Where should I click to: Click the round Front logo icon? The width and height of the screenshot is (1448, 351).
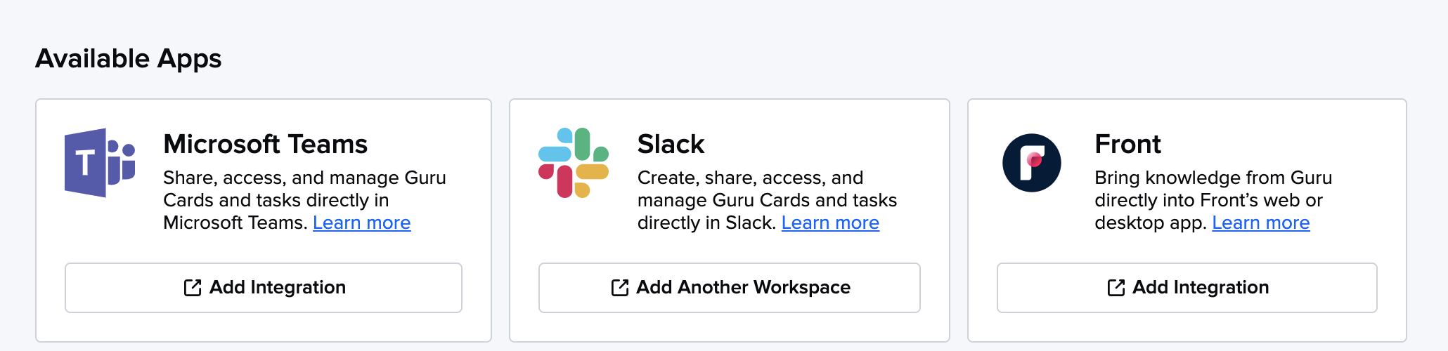click(x=1032, y=163)
